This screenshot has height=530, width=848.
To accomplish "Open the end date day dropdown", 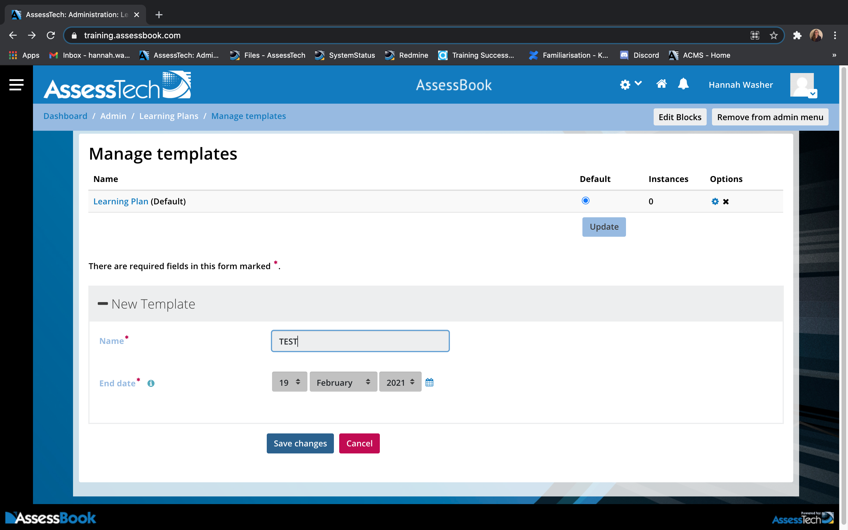I will click(289, 382).
